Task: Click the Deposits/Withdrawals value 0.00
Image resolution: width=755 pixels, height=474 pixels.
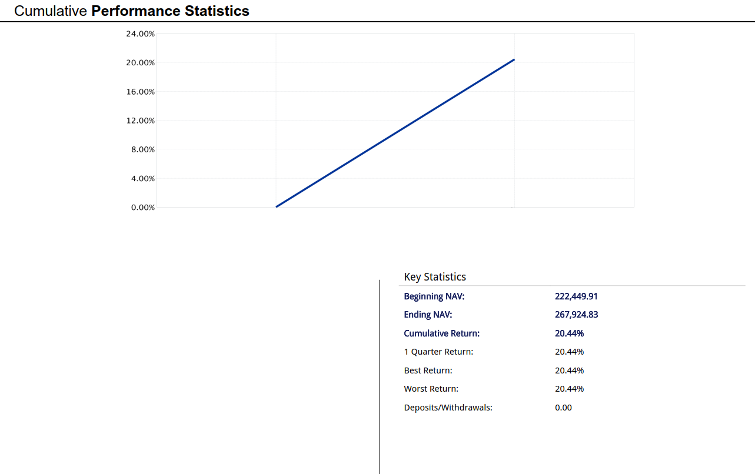Action: click(x=563, y=408)
